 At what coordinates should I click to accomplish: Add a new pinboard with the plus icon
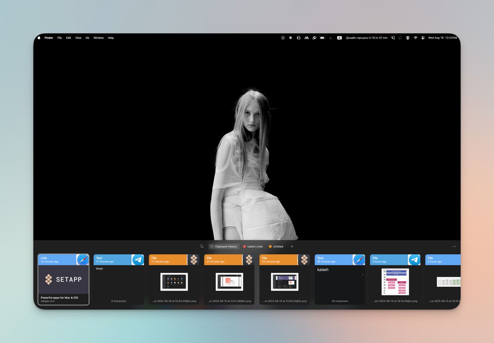click(x=292, y=246)
